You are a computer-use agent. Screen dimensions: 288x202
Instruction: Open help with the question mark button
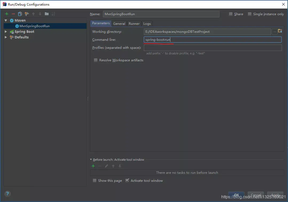[7, 194]
